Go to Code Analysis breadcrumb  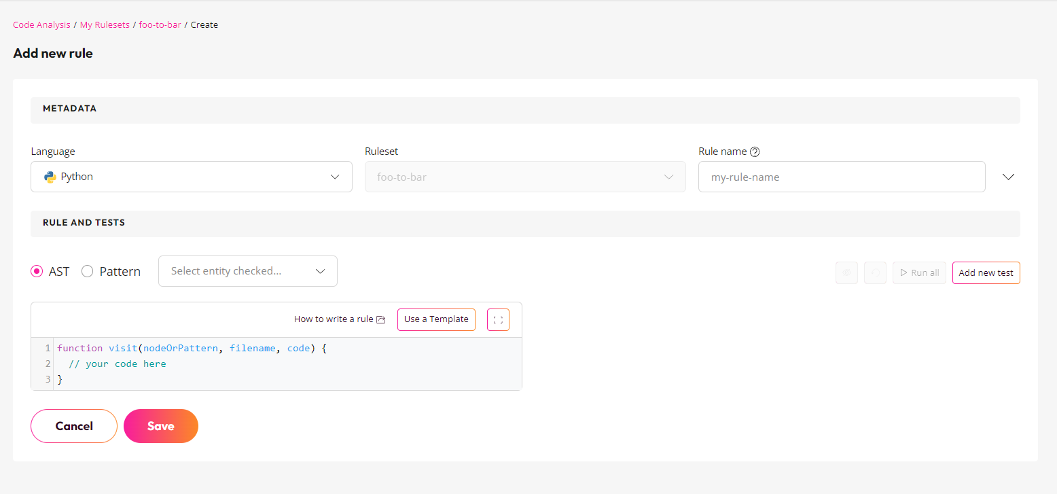pos(41,24)
